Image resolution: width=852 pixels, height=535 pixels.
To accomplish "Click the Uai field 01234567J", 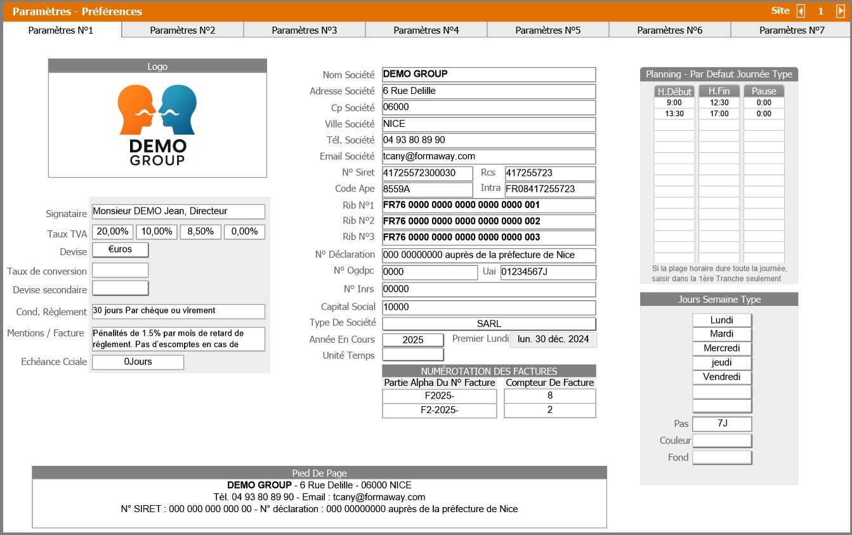I will [x=548, y=273].
